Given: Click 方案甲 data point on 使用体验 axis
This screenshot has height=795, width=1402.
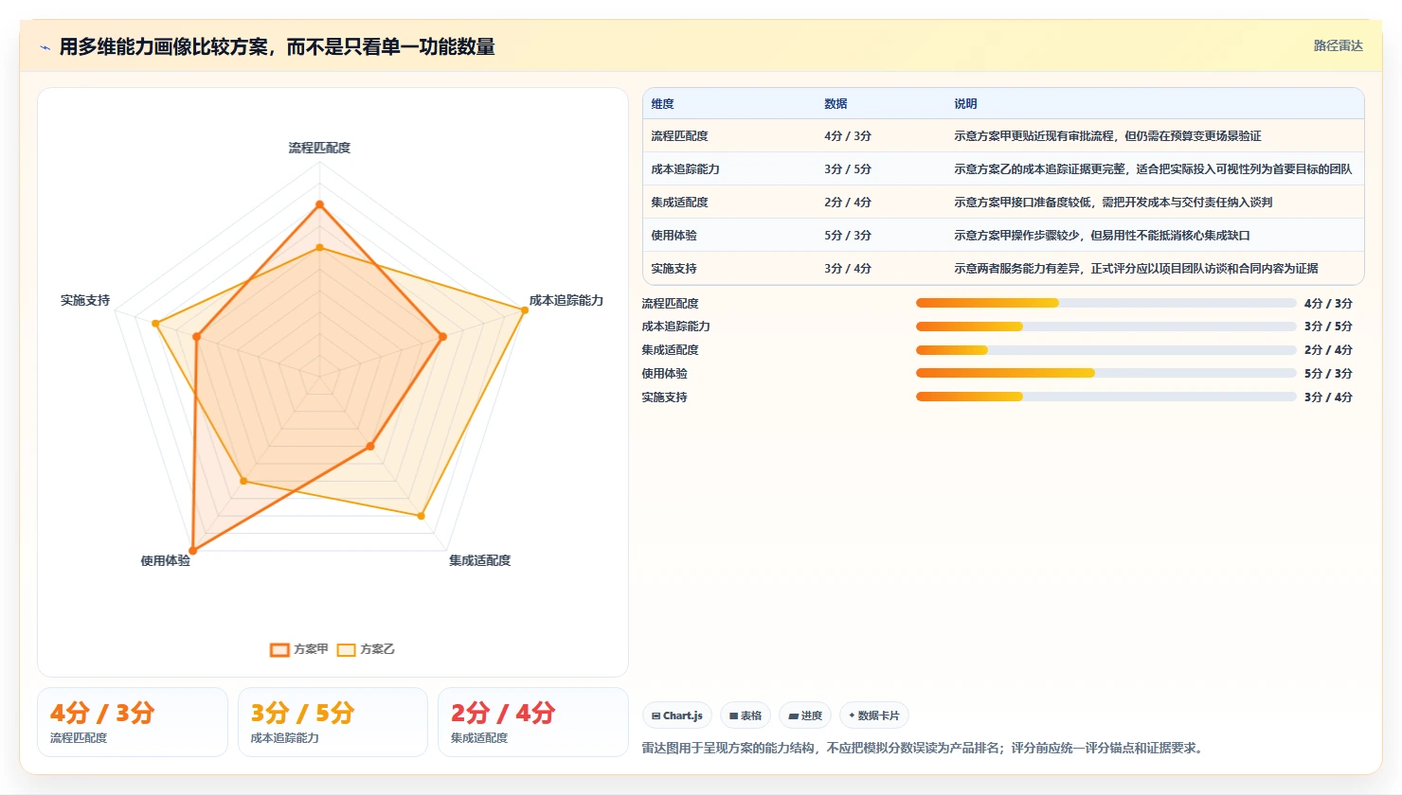Looking at the screenshot, I should (x=193, y=550).
